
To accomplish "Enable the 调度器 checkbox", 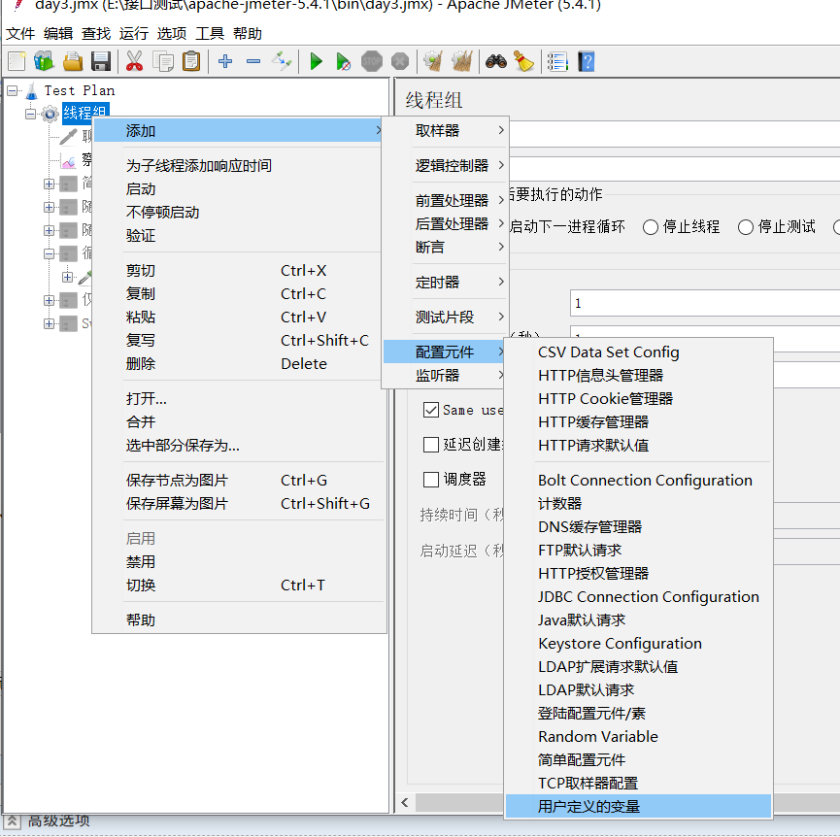I will tap(431, 480).
